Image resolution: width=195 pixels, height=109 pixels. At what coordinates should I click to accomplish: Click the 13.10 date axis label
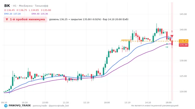(127, 103)
